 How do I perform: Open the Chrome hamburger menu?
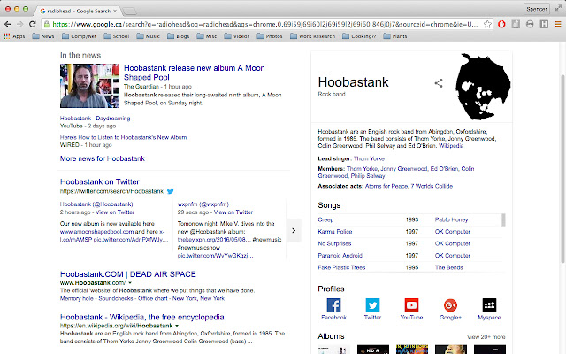click(x=558, y=24)
